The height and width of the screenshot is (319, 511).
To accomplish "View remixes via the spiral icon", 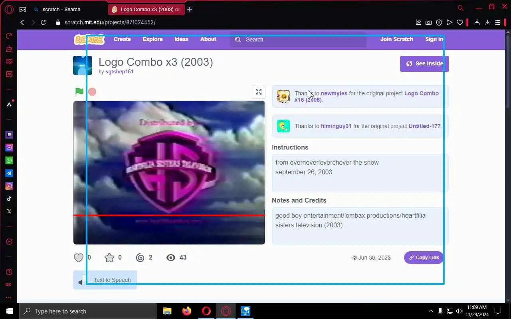I will pos(140,258).
